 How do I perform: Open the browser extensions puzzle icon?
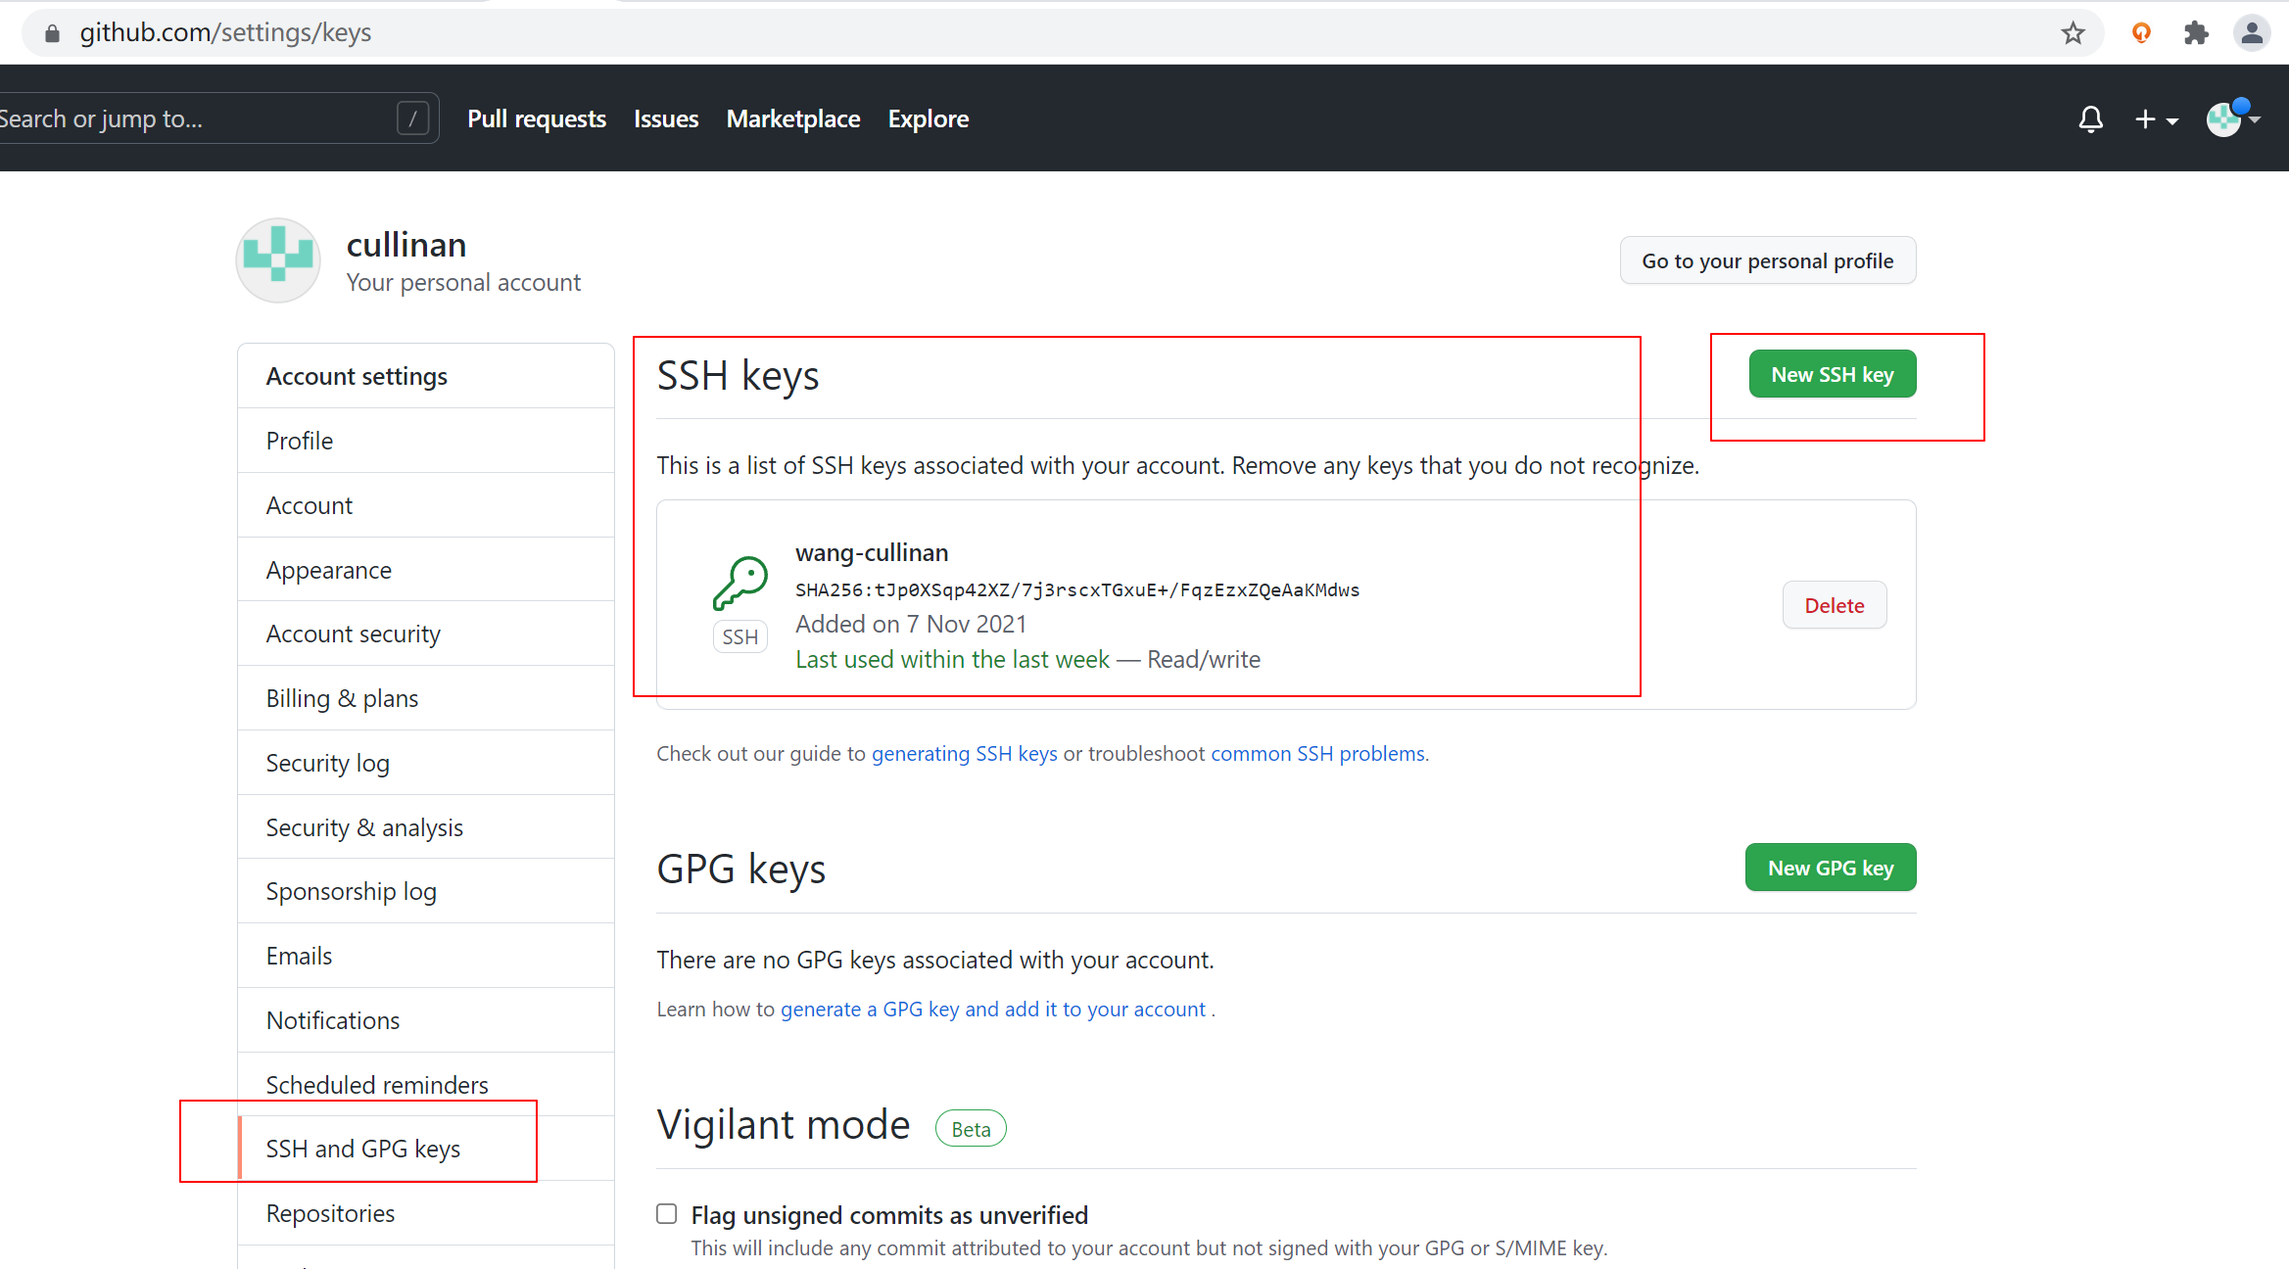2196,33
